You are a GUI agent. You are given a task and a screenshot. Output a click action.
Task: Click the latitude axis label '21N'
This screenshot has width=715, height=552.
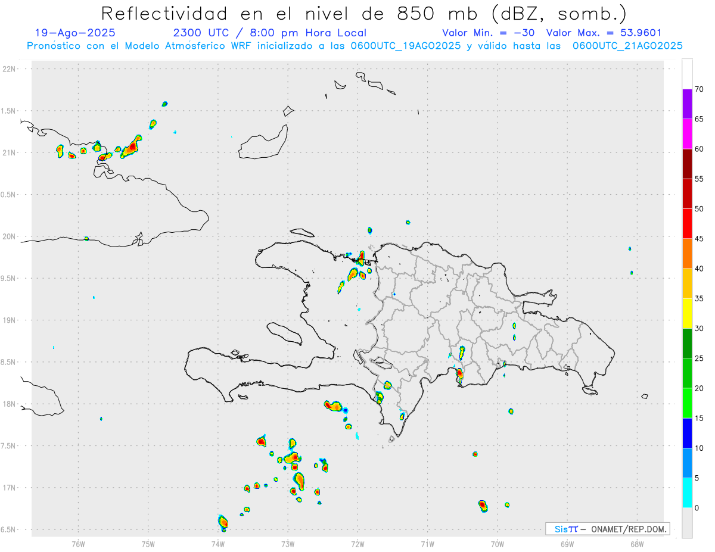coord(9,152)
